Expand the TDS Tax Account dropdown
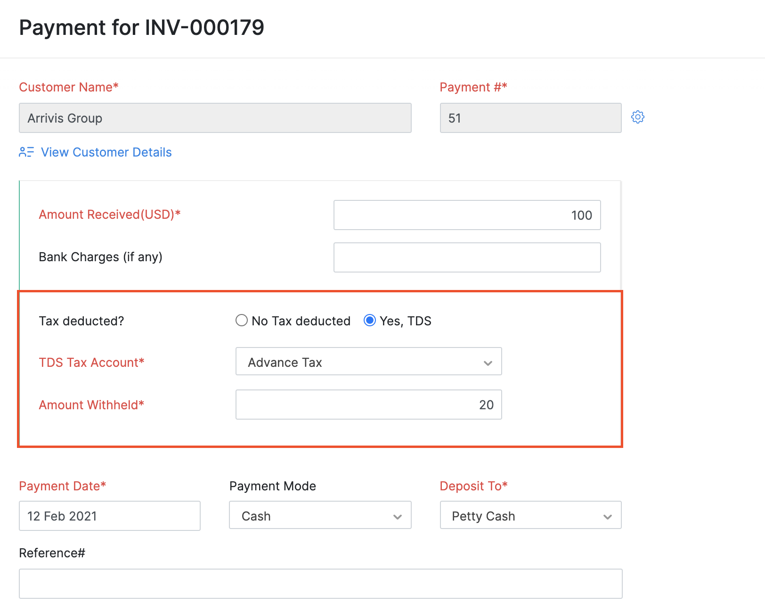The image size is (765, 612). (x=368, y=362)
